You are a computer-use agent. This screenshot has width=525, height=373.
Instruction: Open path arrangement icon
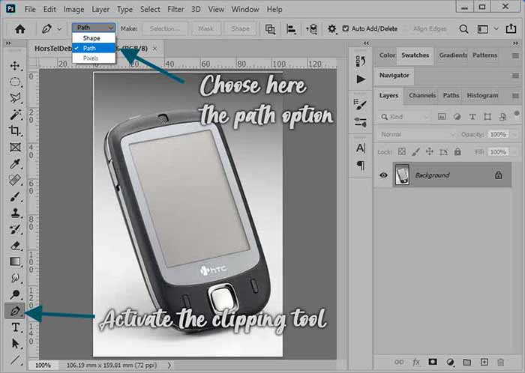pyautogui.click(x=312, y=29)
